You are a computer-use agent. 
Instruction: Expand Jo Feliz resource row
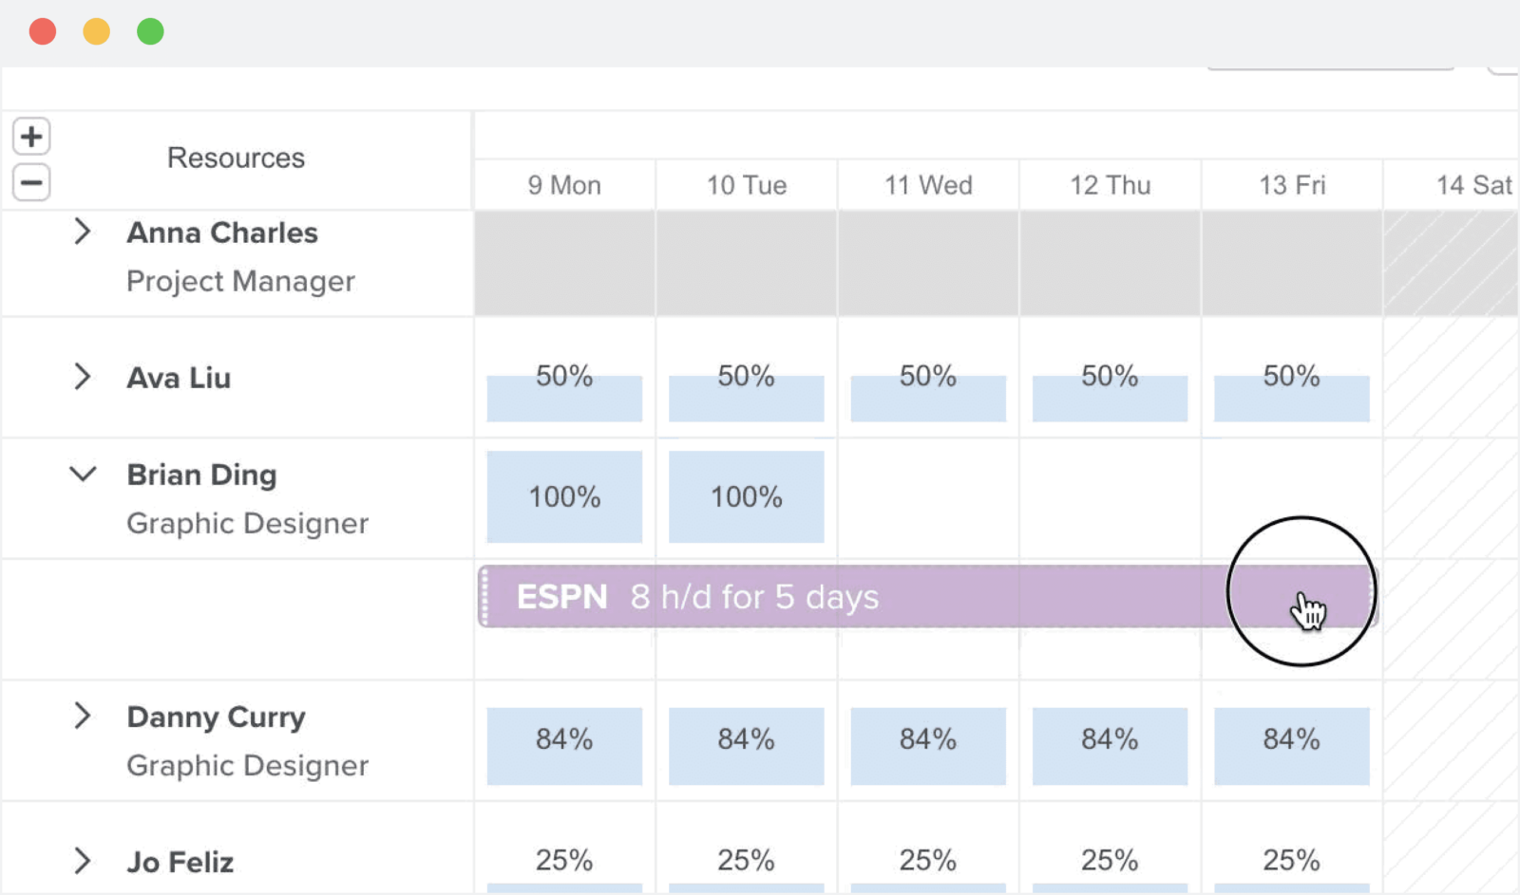pyautogui.click(x=84, y=861)
